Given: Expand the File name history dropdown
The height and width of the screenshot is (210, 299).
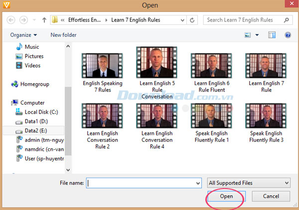Looking at the screenshot, I should pyautogui.click(x=197, y=183).
